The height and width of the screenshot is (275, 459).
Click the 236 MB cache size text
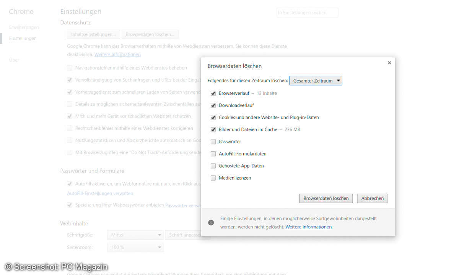click(x=292, y=129)
